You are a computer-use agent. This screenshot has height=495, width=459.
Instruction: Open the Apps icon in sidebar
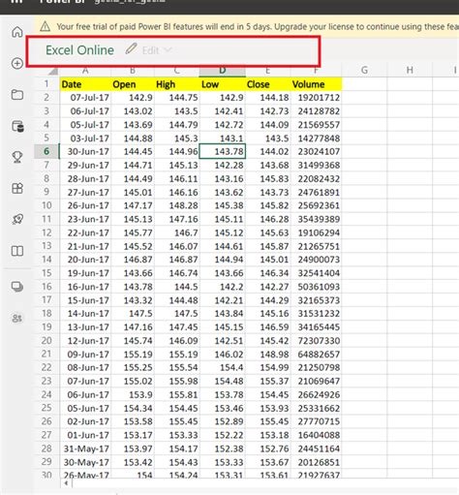click(17, 188)
